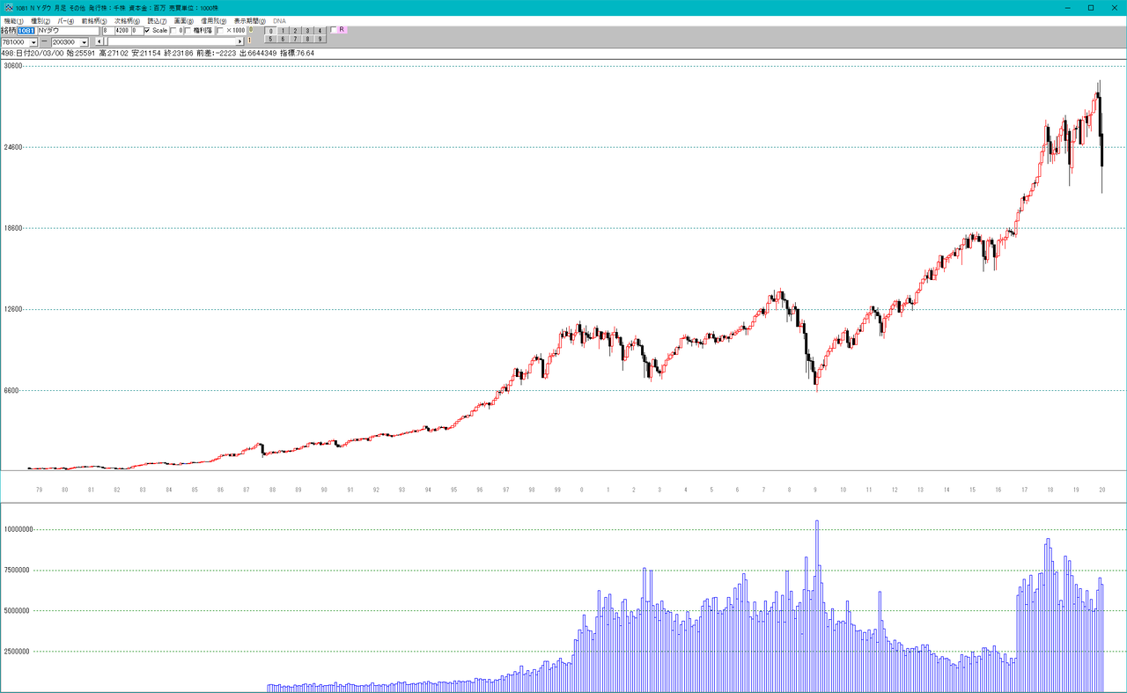Open the 機能(1) menu

(14, 20)
